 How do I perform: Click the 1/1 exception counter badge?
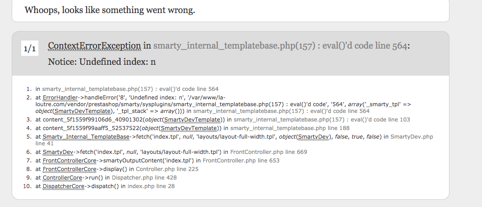29,48
